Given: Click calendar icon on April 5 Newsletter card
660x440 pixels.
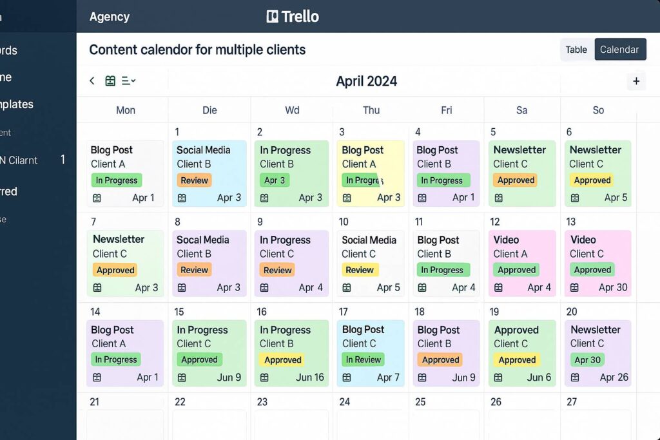Looking at the screenshot, I should [x=498, y=198].
